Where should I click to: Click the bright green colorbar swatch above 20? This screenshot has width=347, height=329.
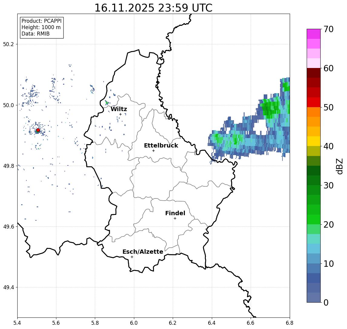(314, 219)
